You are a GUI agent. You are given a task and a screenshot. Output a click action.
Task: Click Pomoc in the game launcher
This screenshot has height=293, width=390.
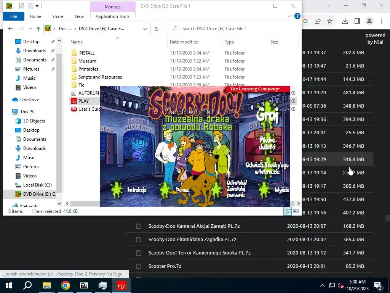pyautogui.click(x=182, y=190)
